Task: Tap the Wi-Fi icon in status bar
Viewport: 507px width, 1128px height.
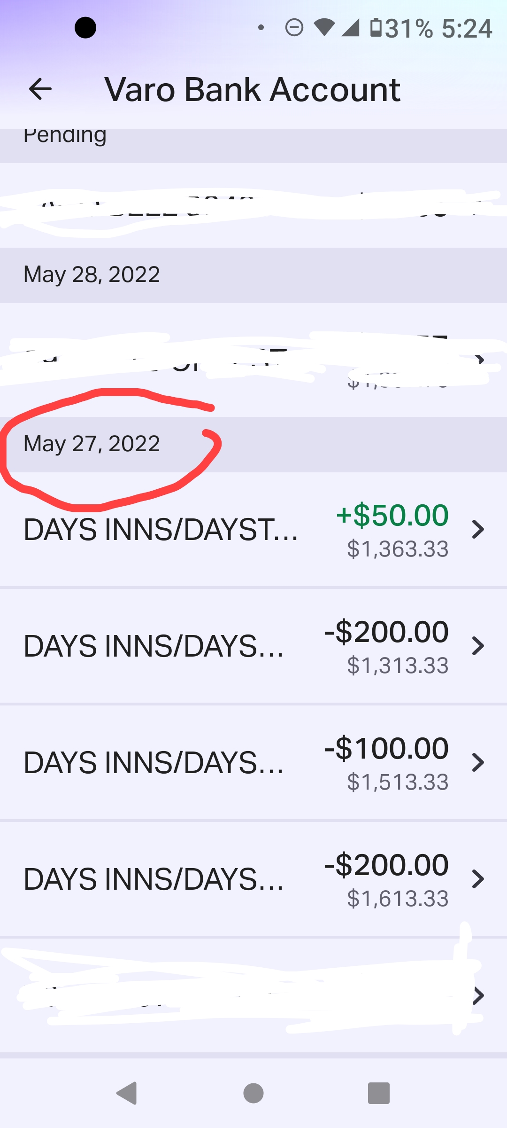Action: click(324, 28)
